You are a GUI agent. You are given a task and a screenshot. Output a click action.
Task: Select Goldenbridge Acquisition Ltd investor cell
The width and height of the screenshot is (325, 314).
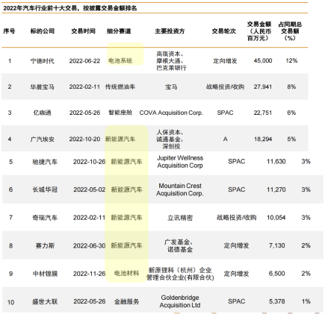(x=180, y=301)
